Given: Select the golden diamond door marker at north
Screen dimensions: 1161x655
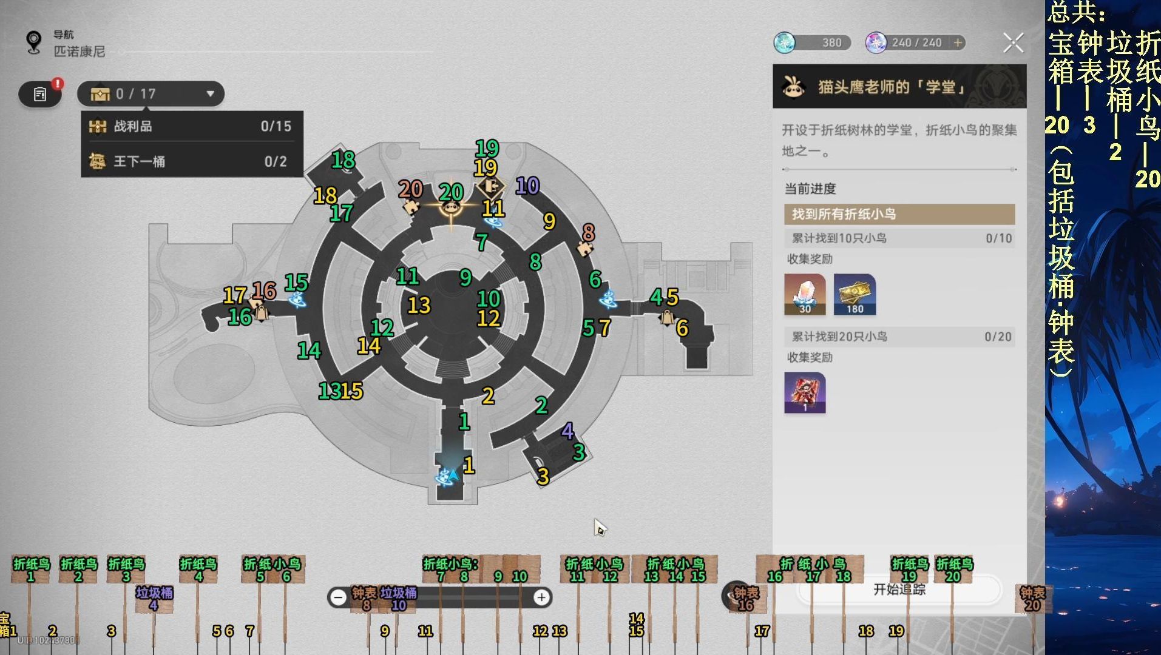Looking at the screenshot, I should pos(491,186).
